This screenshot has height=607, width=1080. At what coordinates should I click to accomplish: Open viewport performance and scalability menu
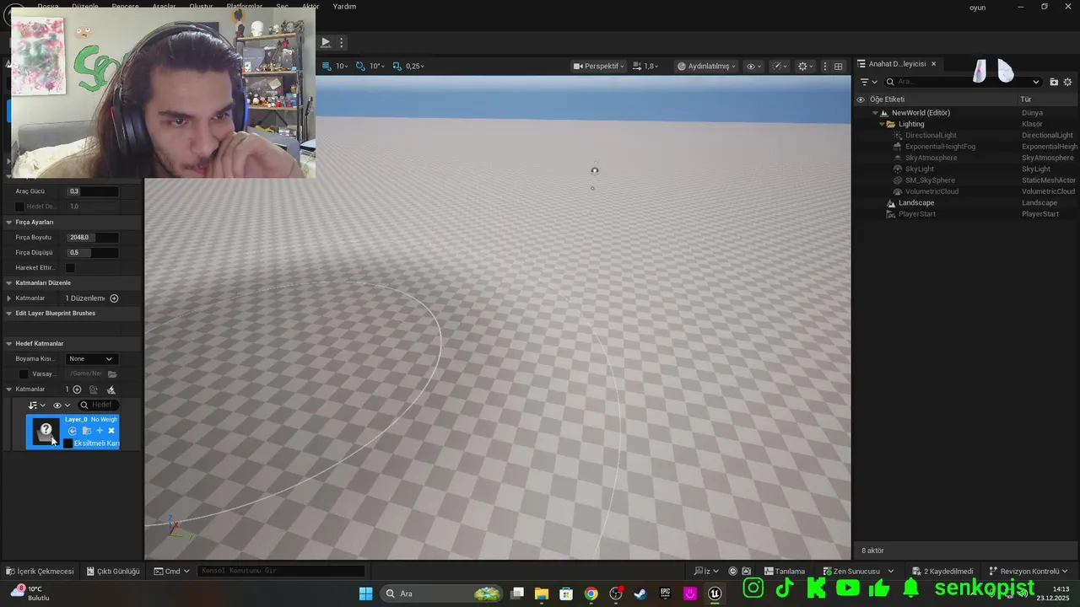[x=778, y=66]
